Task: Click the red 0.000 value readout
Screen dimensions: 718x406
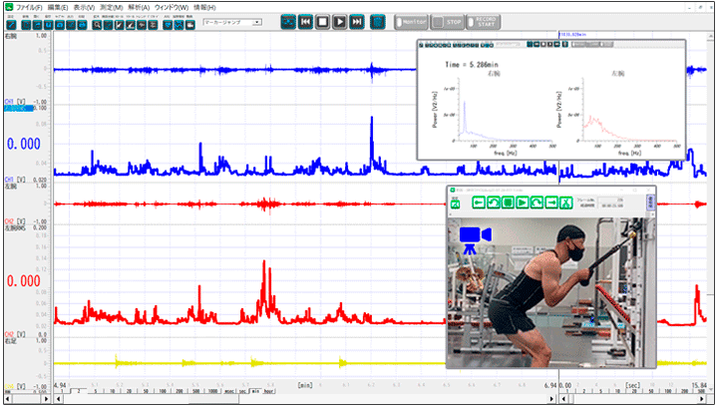Action: [24, 281]
